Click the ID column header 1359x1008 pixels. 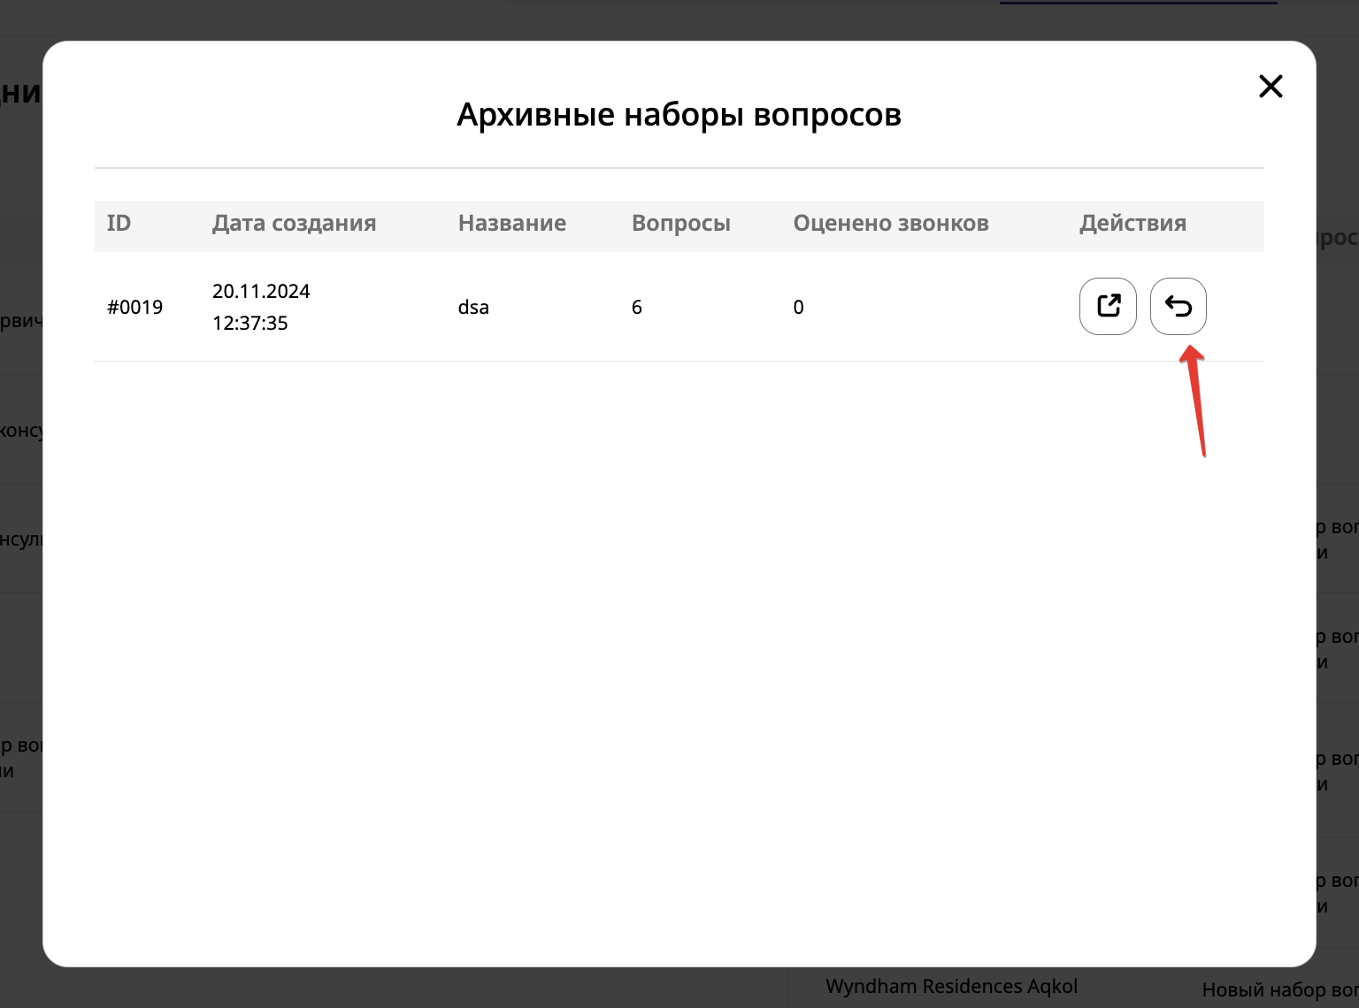(119, 223)
